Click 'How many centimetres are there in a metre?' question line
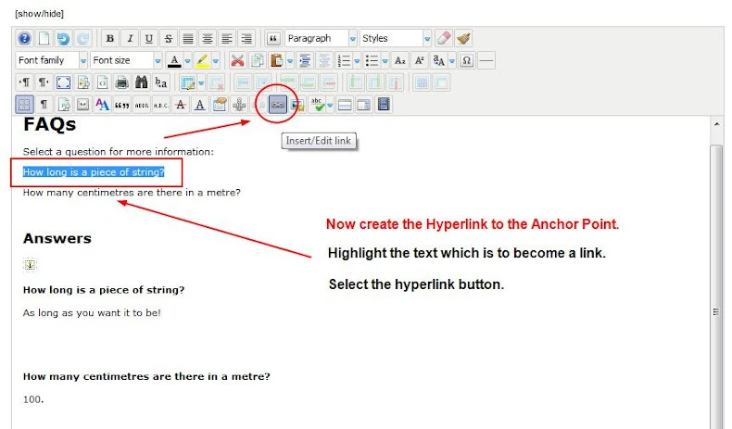This screenshot has height=429, width=732. click(x=132, y=193)
